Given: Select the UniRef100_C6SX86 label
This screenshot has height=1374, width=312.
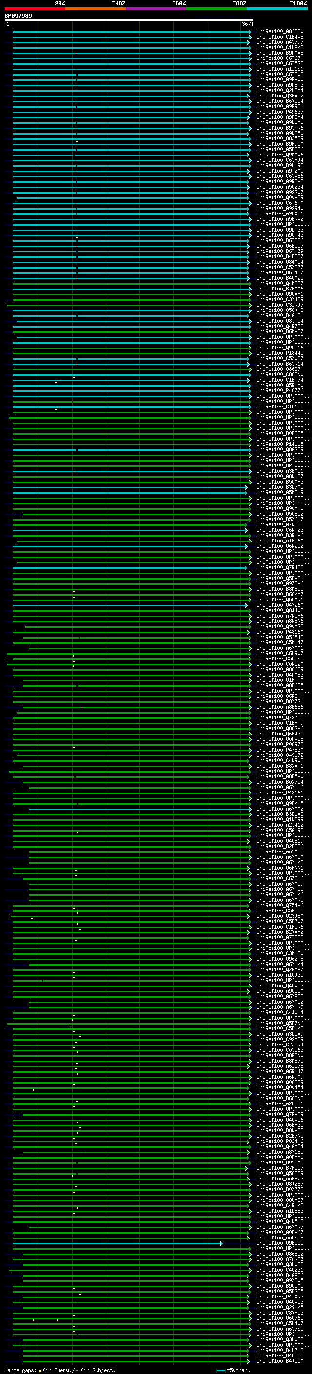Looking at the screenshot, I should pyautogui.click(x=280, y=176).
